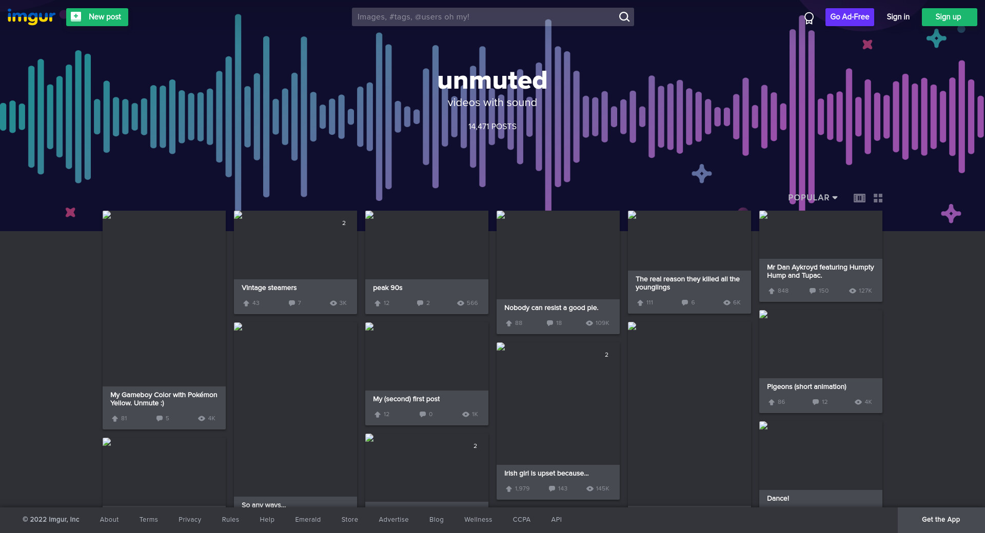Click the '© 2022 Imgur, Inc' footer text
Screen dimensions: 985x533
click(x=51, y=520)
